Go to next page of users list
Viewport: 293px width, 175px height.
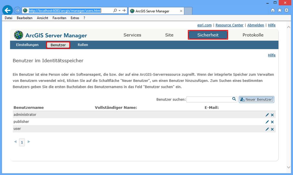[29, 142]
